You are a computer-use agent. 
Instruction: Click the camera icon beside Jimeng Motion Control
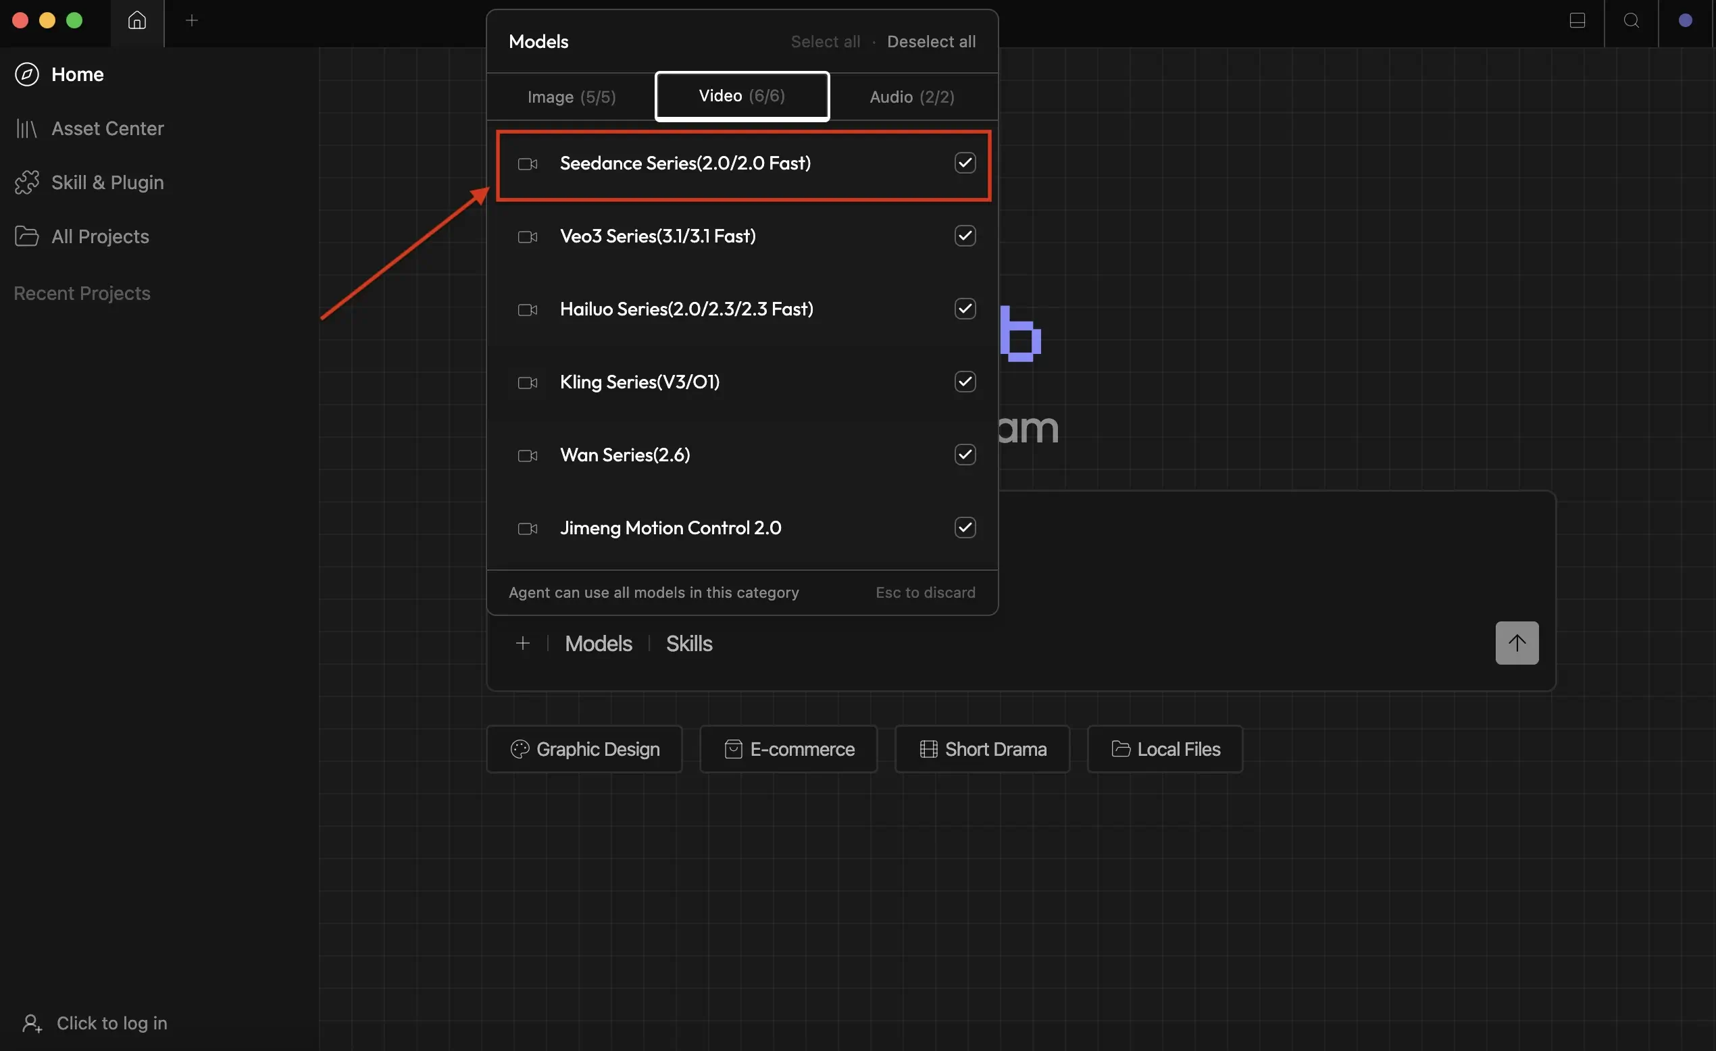click(x=527, y=529)
